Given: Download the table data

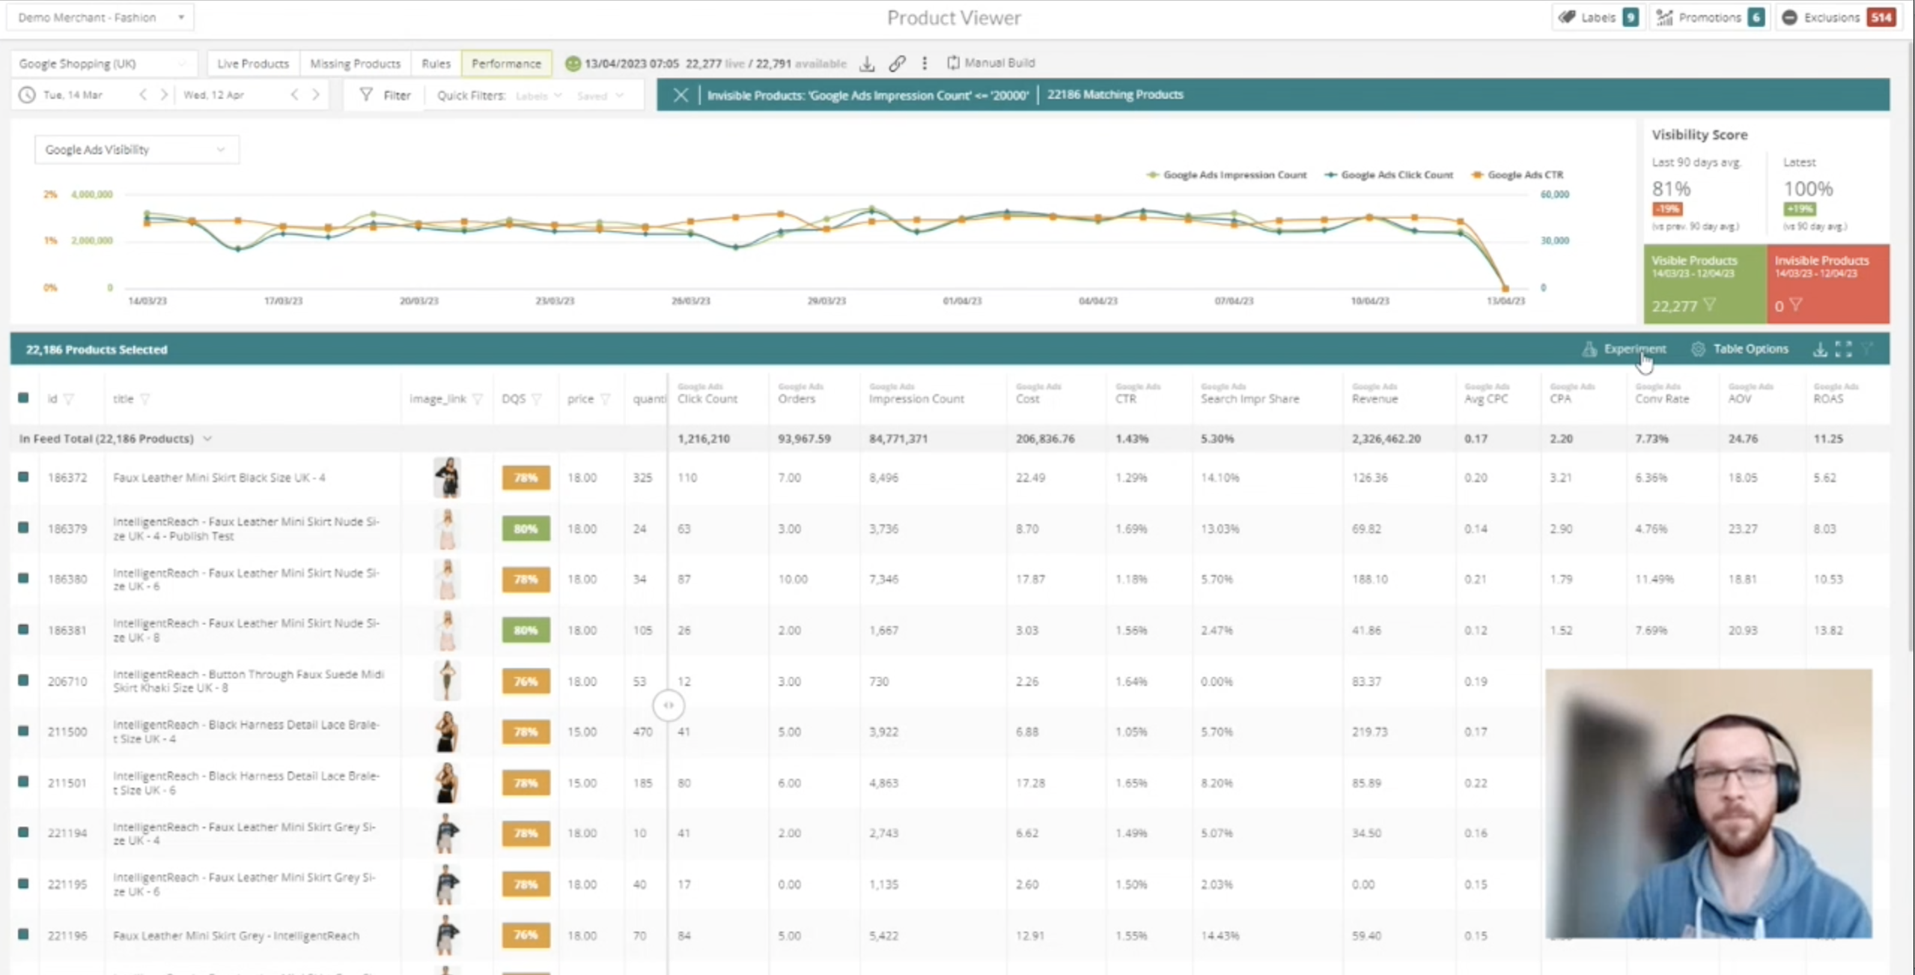Looking at the screenshot, I should click(x=1820, y=349).
